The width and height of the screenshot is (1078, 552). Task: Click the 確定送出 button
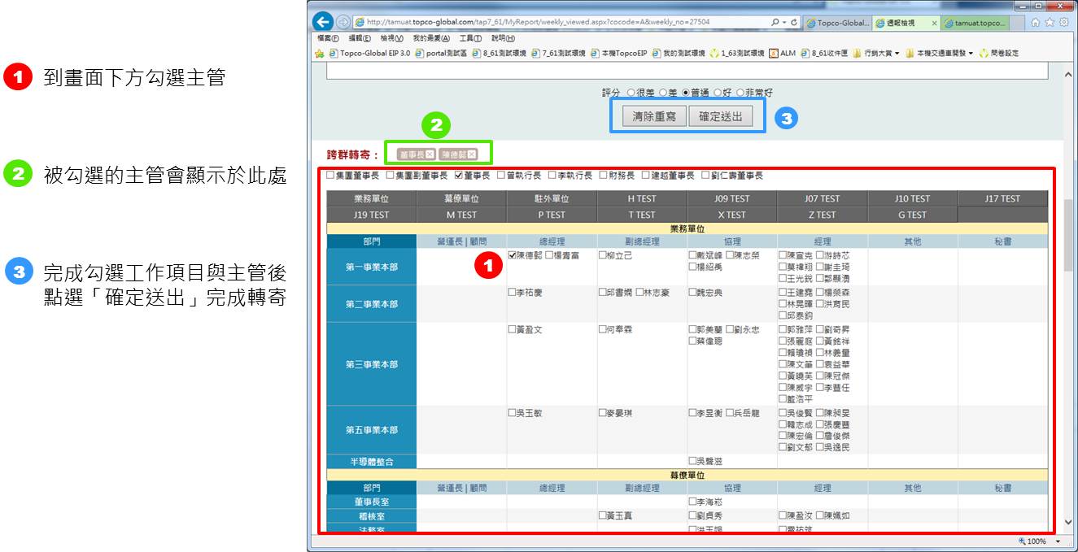[720, 116]
